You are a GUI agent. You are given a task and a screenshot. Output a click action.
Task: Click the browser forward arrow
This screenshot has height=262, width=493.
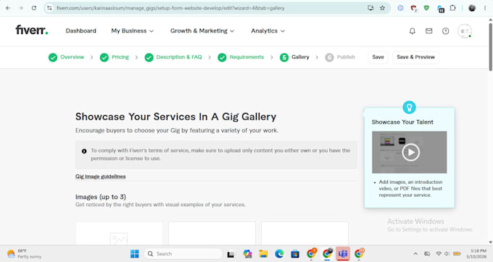21,8
